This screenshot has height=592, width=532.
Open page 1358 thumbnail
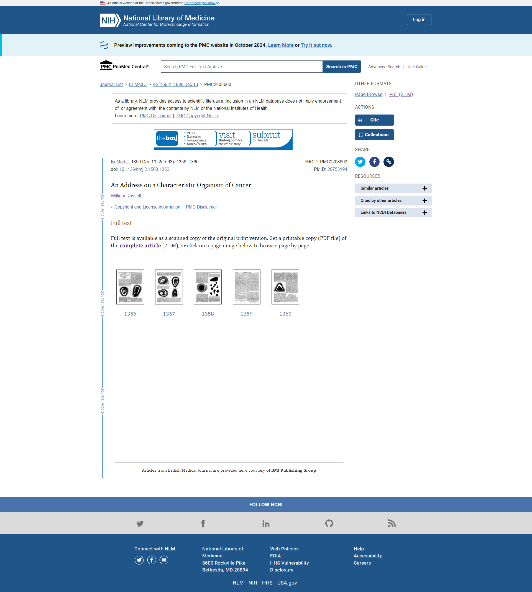208,287
